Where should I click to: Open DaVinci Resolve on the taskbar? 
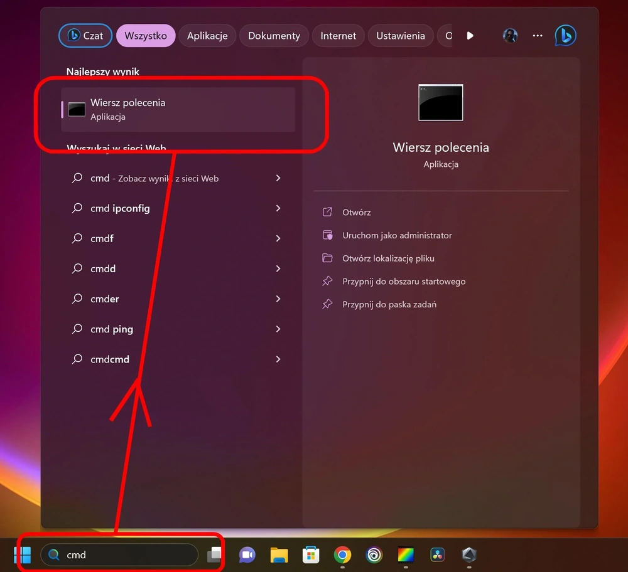[x=437, y=555]
